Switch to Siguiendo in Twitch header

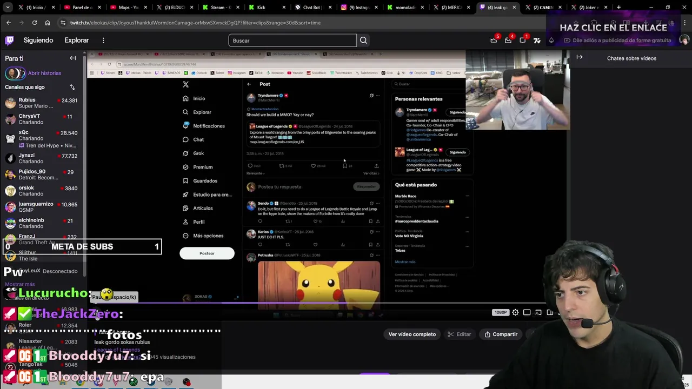pos(38,41)
